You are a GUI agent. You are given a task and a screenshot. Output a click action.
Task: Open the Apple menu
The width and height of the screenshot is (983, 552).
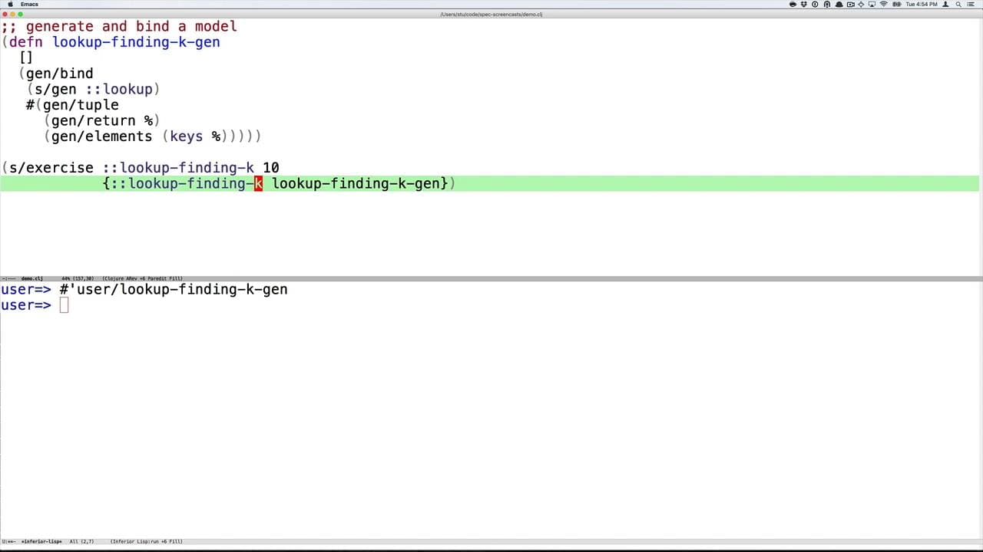coord(10,4)
